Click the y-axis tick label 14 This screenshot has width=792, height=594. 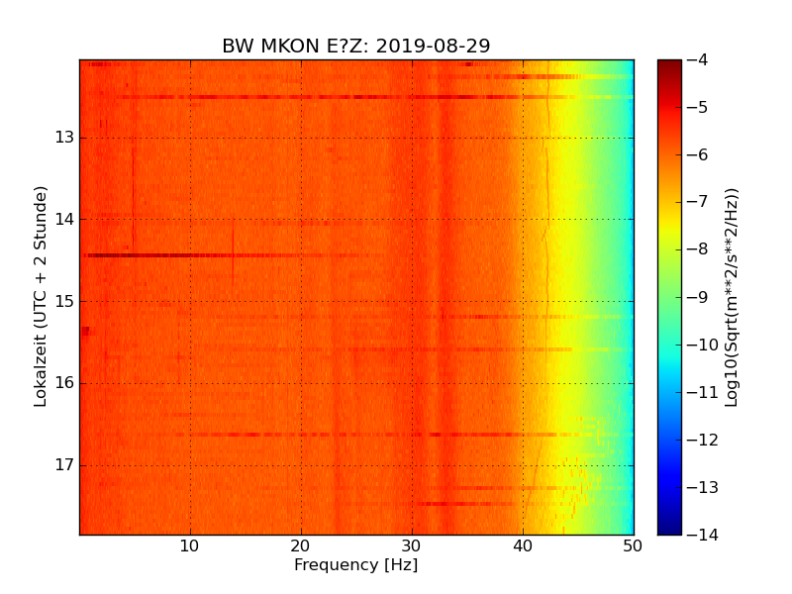tap(64, 219)
